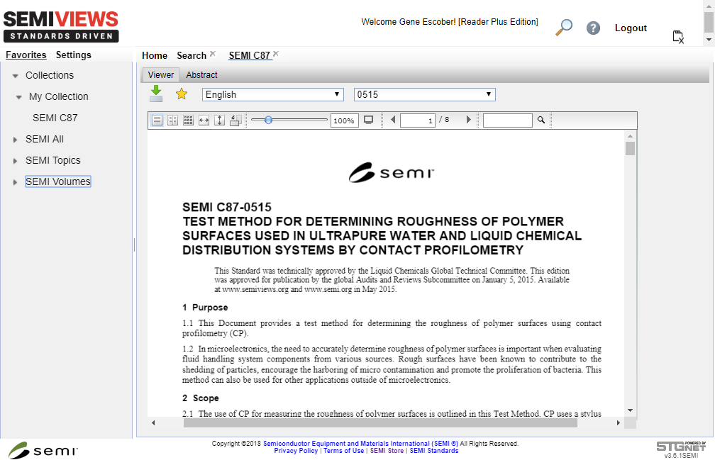Image resolution: width=715 pixels, height=460 pixels.
Task: Switch to the Search tab
Action: pos(192,55)
